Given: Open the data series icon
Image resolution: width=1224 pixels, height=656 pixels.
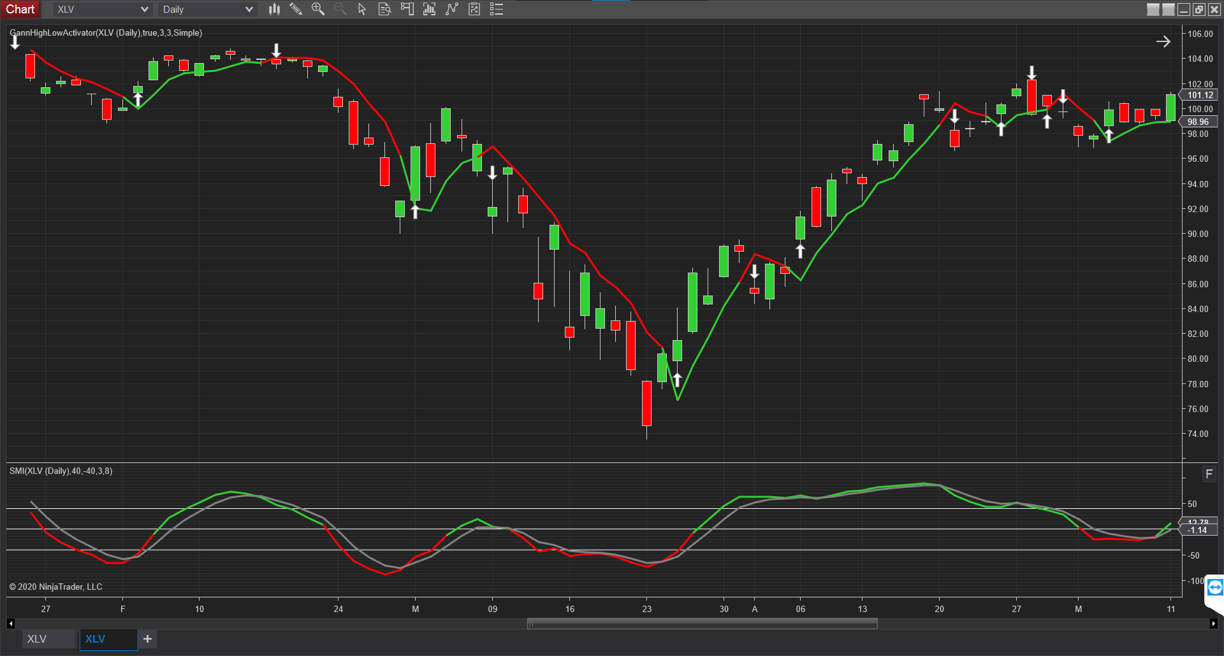Looking at the screenshot, I should point(429,9).
